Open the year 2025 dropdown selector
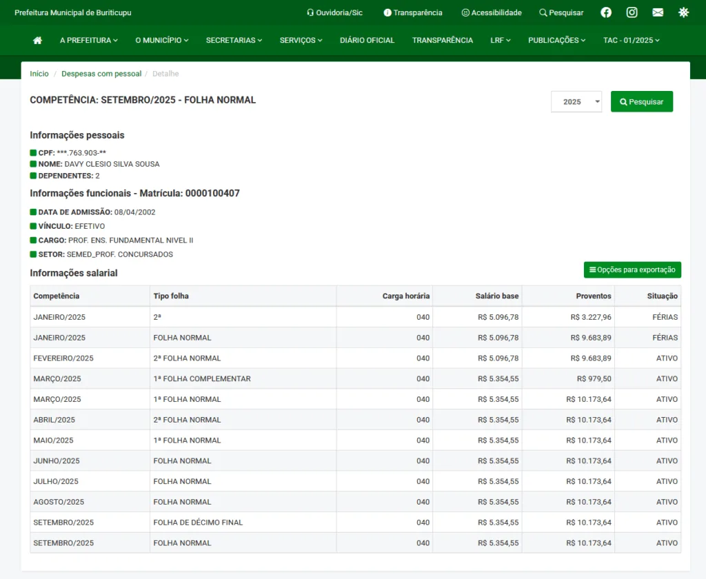The image size is (706, 579). click(x=576, y=101)
